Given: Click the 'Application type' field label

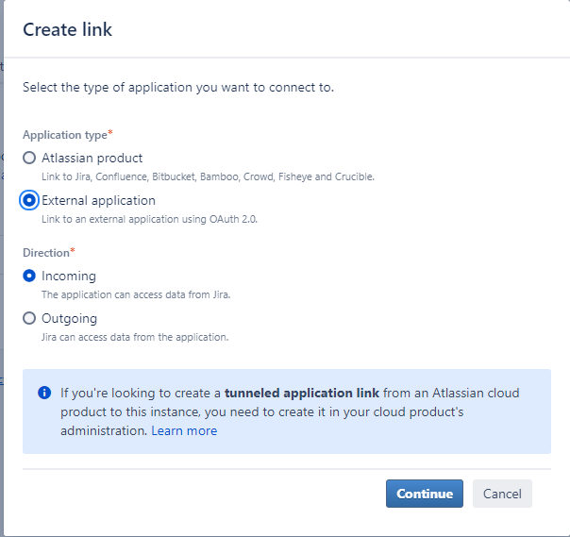Looking at the screenshot, I should coord(64,135).
